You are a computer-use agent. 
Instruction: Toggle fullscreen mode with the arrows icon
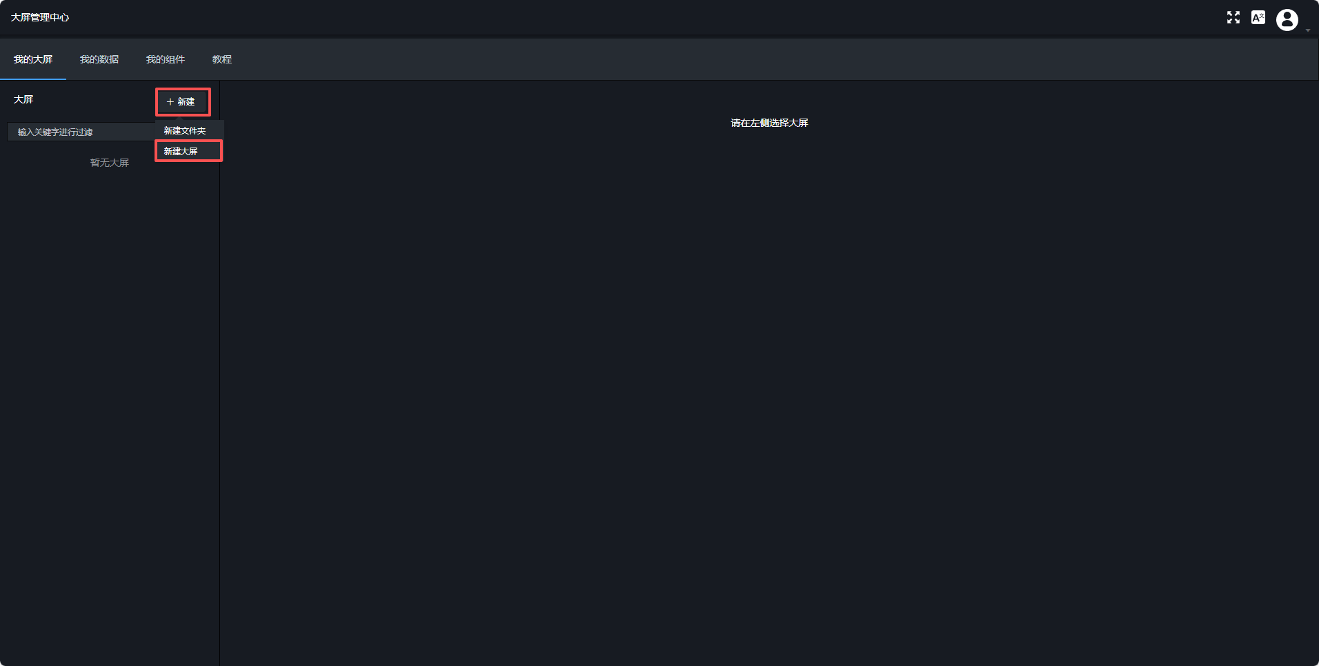(x=1233, y=17)
